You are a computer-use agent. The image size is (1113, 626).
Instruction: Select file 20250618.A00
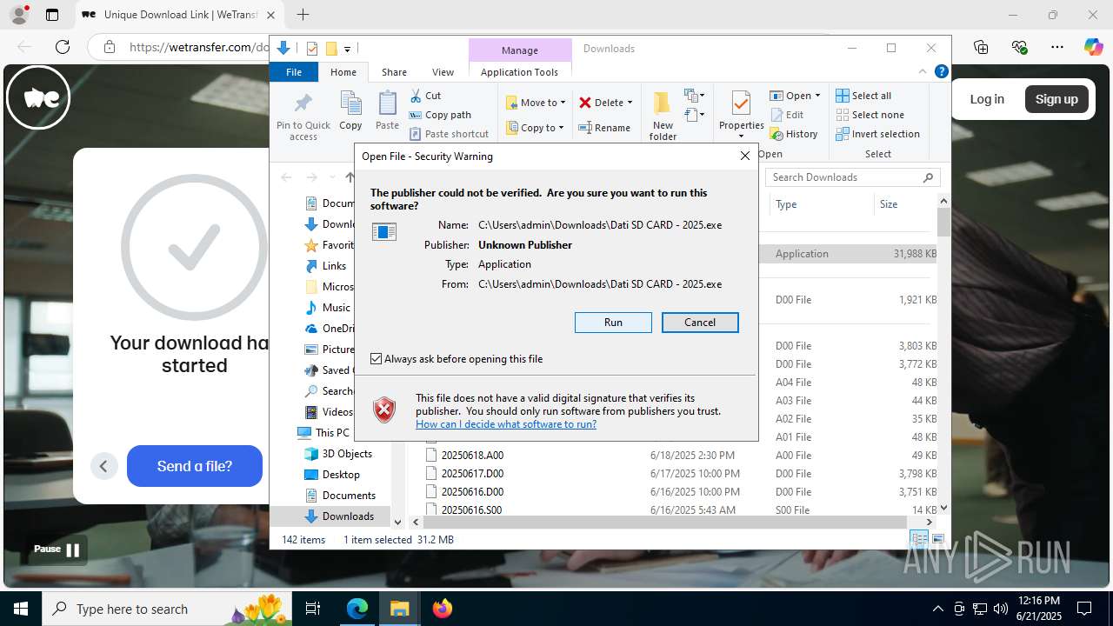[x=472, y=456]
